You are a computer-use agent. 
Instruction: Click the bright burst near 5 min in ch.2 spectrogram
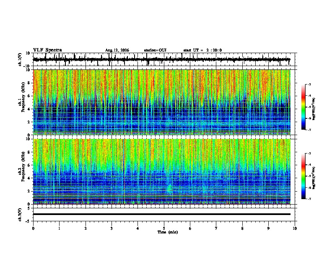tap(169, 188)
